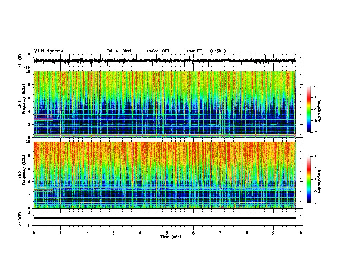
Task: Click the ch.2 spectrogram panel
Action: pyautogui.click(x=164, y=175)
